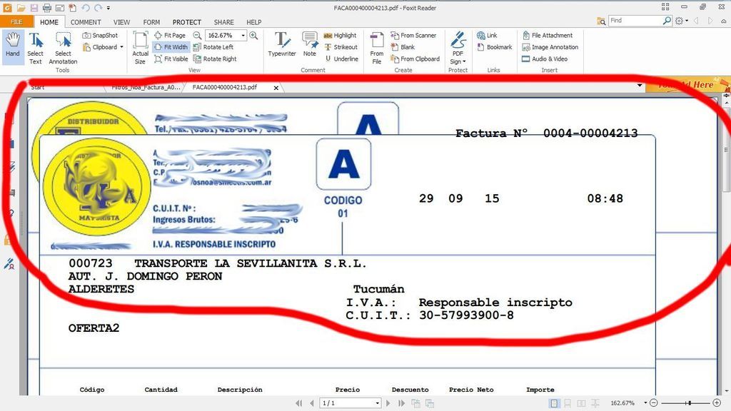Open the PDF Sign tool
The width and height of the screenshot is (731, 411).
click(x=458, y=47)
